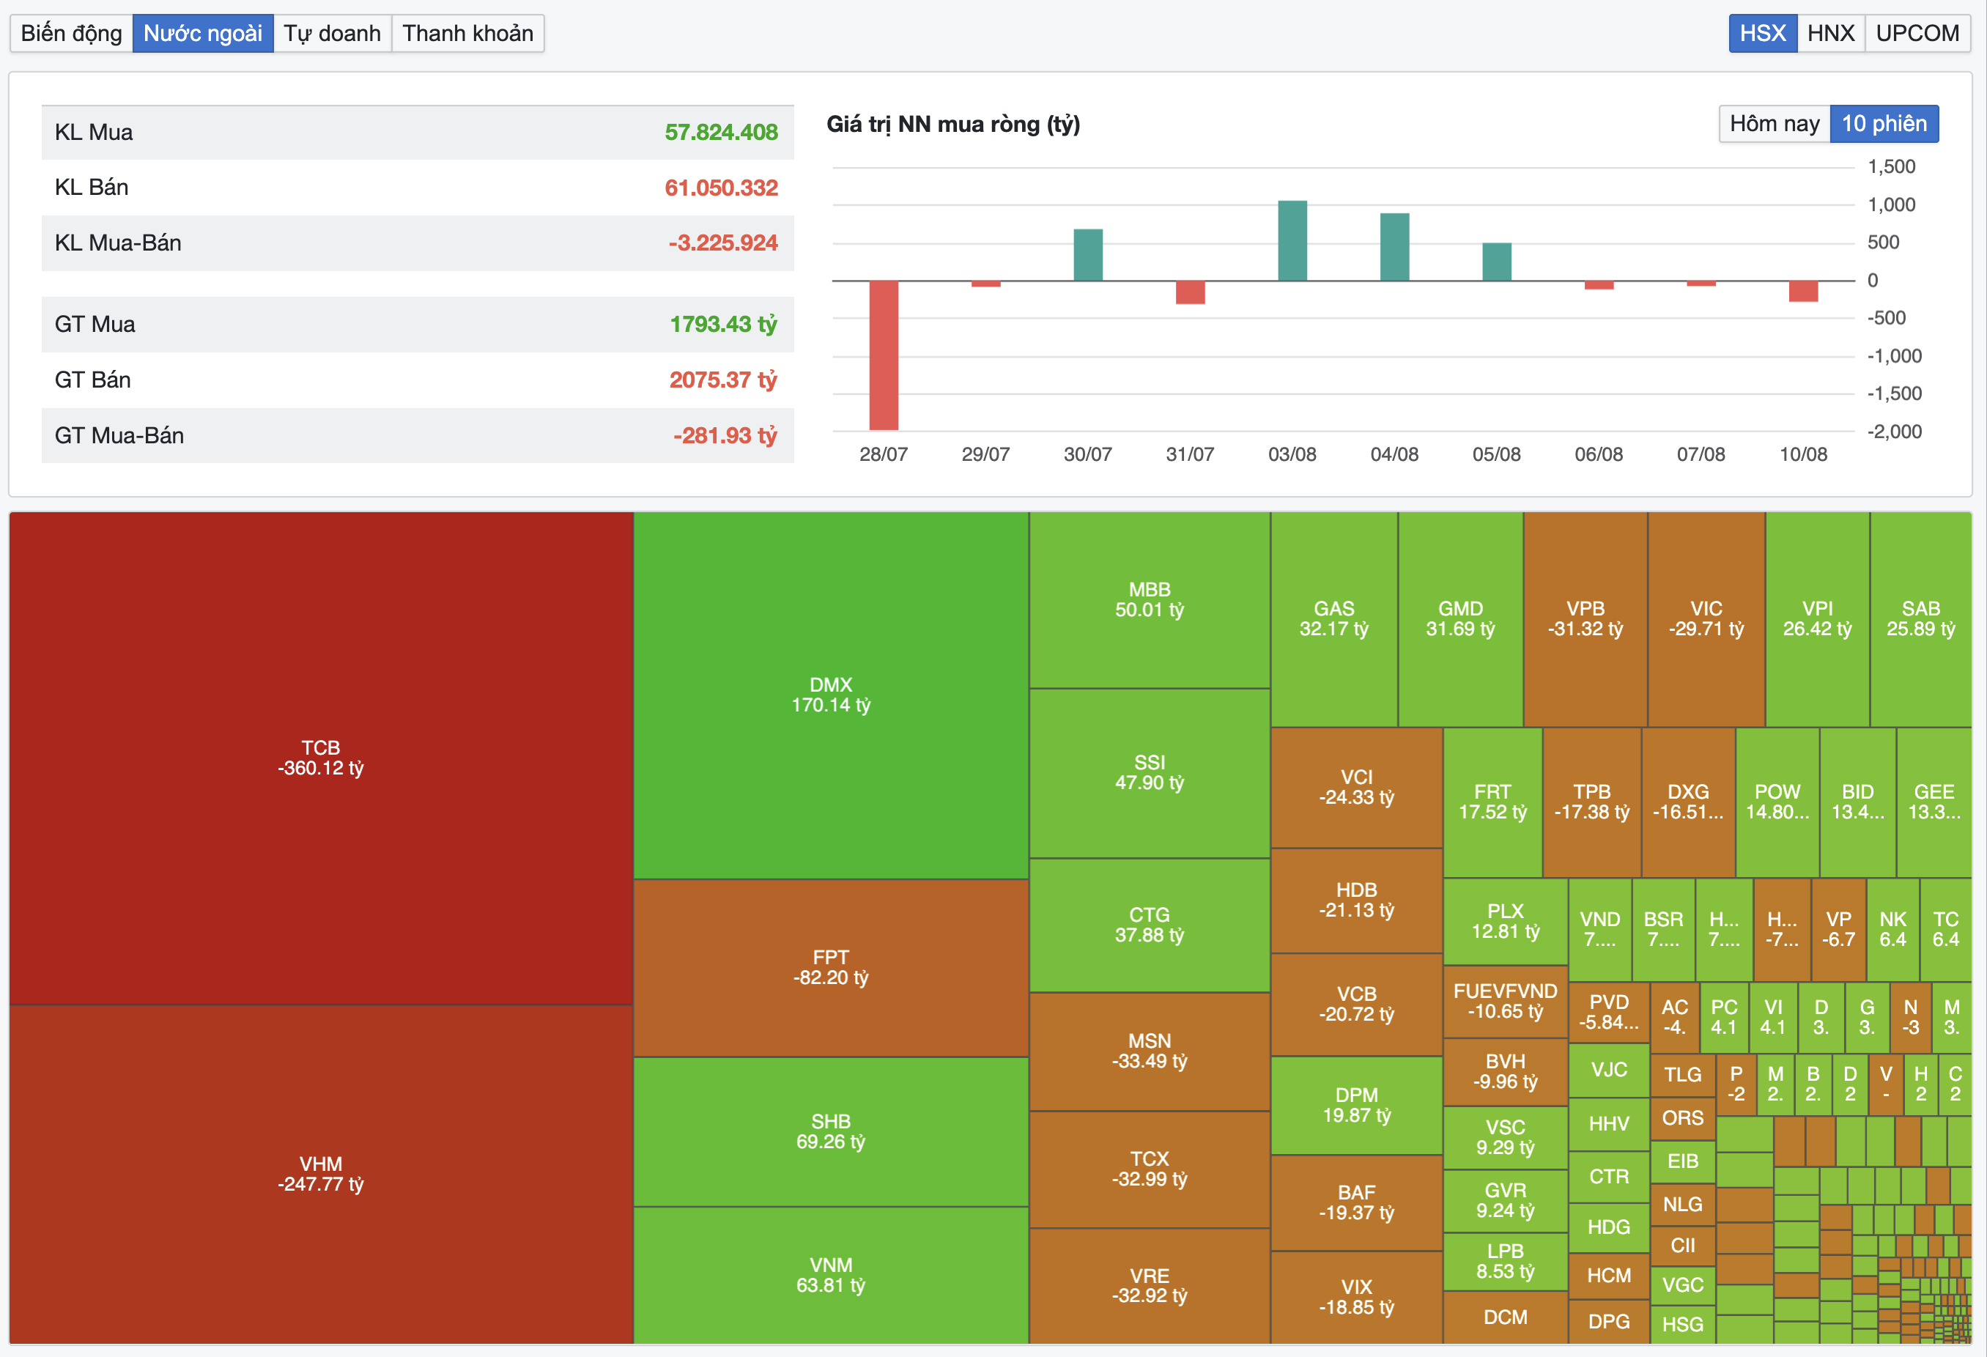This screenshot has width=1987, height=1357.
Task: Select the FRT 17.52 tỷ tile
Action: tap(1493, 802)
